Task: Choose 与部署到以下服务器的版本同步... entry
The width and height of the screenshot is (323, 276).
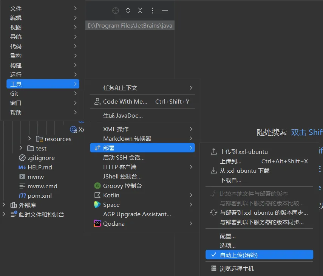Action: [x=260, y=222]
